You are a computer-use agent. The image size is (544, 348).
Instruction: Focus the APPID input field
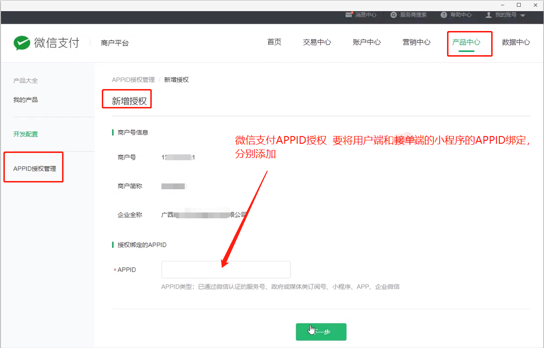tap(226, 270)
